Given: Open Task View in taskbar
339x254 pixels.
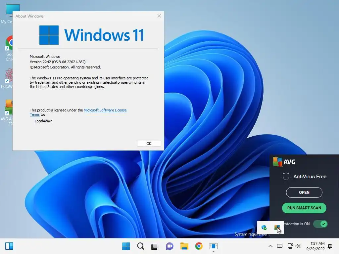Looking at the screenshot, I should 154,246.
